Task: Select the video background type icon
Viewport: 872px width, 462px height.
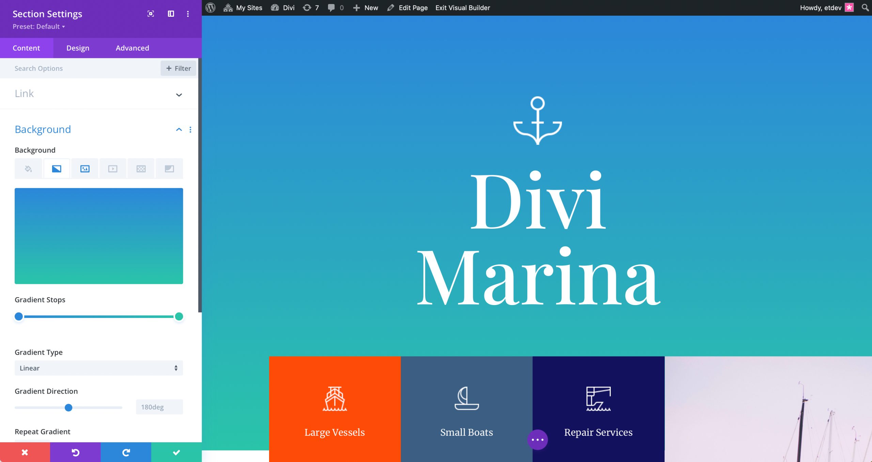Action: pyautogui.click(x=113, y=168)
